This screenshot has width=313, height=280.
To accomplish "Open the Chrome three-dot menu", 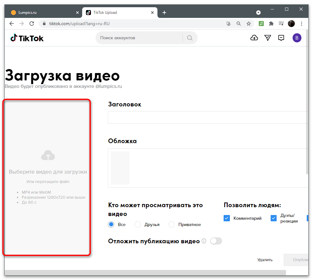I will (301, 23).
